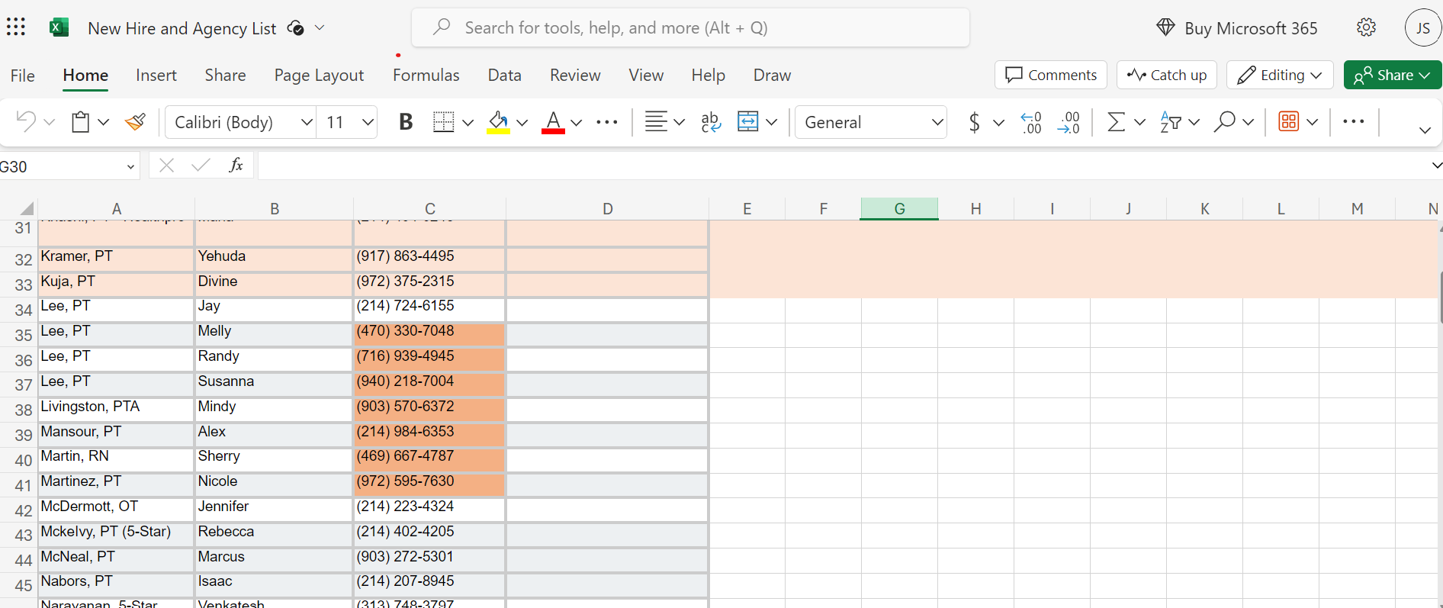This screenshot has height=608, width=1443.
Task: Open the Sort & Filter tool
Action: click(1170, 122)
